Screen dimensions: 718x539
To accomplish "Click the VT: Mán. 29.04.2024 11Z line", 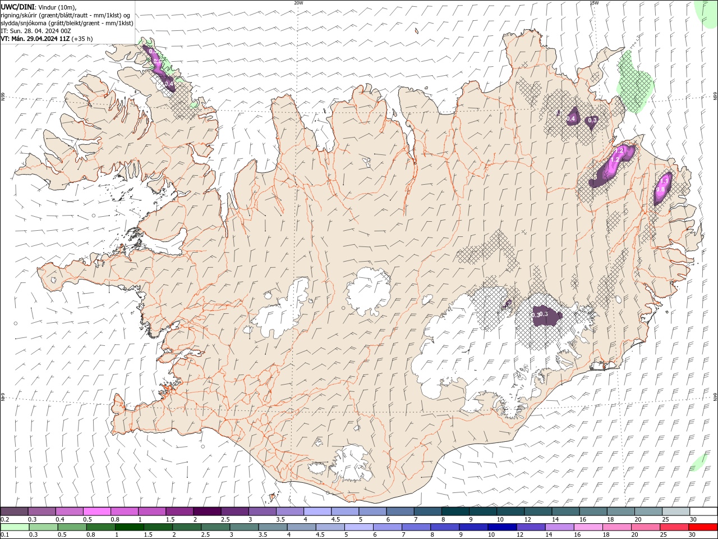I will [47, 39].
